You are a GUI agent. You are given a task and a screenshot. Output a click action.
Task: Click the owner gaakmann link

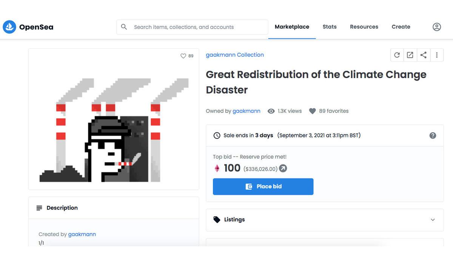(246, 111)
